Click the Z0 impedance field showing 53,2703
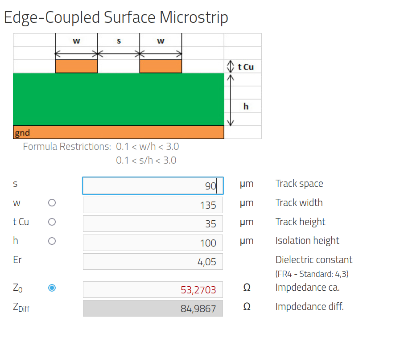 tap(152, 290)
